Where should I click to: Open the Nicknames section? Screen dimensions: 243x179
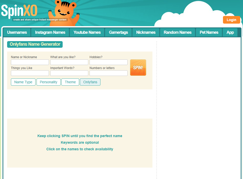(x=146, y=32)
